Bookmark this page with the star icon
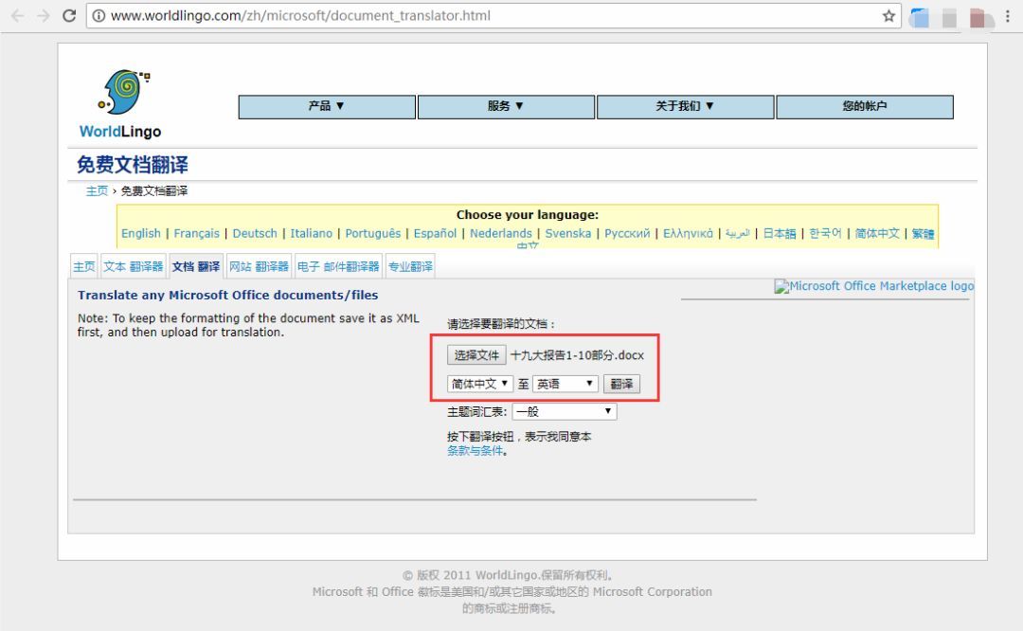The width and height of the screenshot is (1023, 631). click(x=888, y=16)
